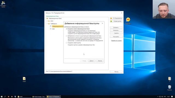
Task: Follow the Перейти по ссылке link
Action: (116, 41)
